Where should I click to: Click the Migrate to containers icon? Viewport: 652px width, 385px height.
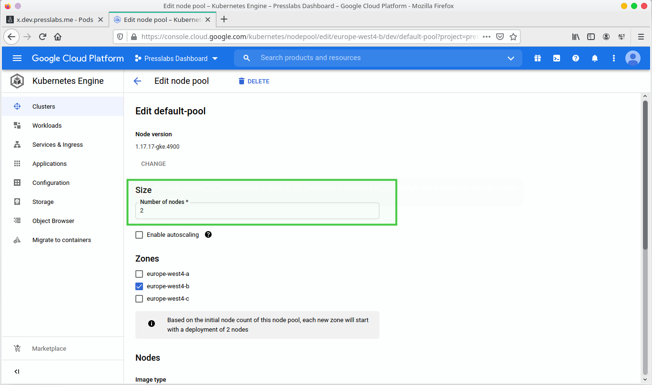(17, 240)
